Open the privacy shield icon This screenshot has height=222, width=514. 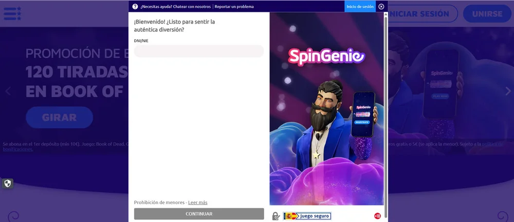[x=8, y=184]
